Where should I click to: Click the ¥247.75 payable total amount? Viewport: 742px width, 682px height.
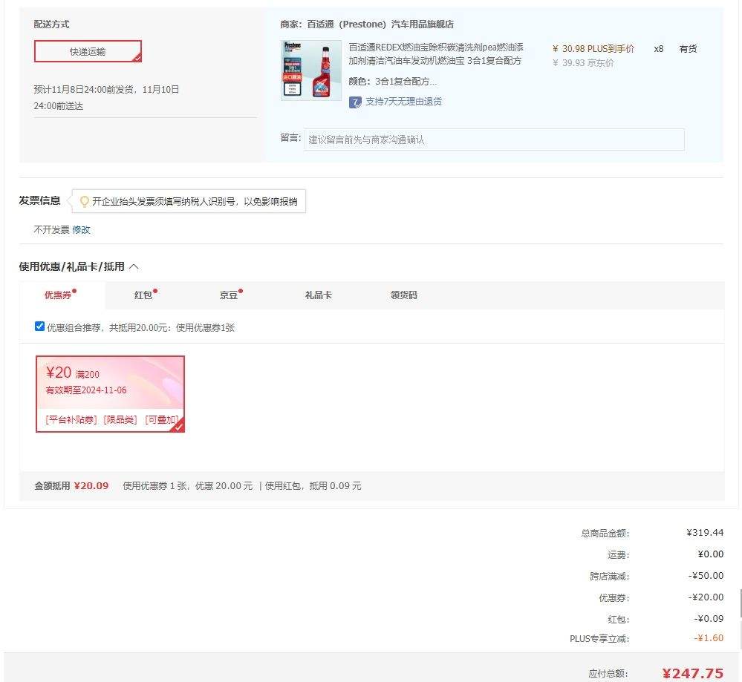[694, 672]
